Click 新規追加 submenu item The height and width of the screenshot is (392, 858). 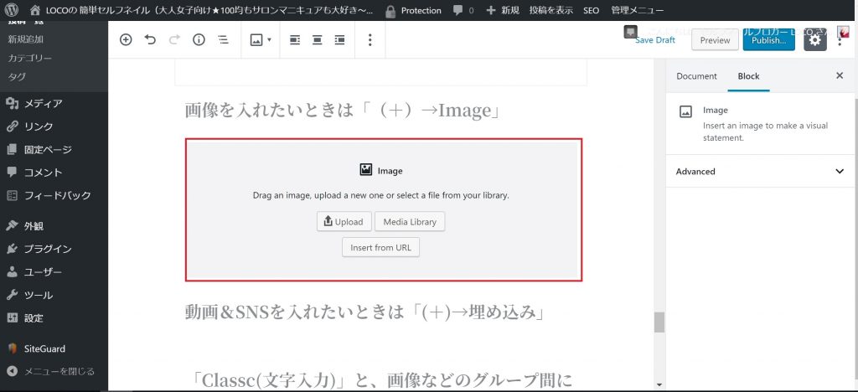[26, 39]
